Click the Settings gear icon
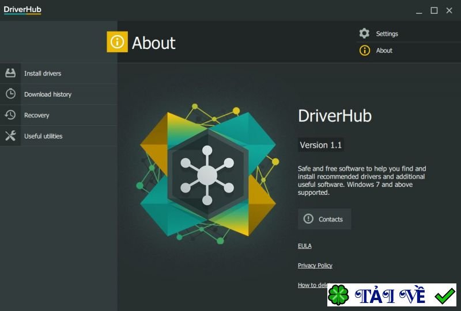Screen dimensions: 461x311 364,33
